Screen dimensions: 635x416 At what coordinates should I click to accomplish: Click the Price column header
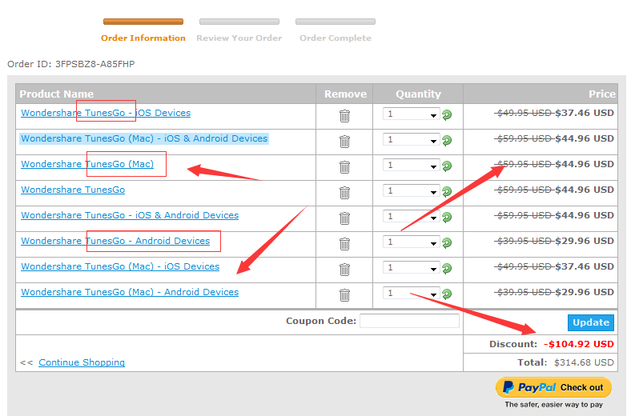(x=602, y=94)
